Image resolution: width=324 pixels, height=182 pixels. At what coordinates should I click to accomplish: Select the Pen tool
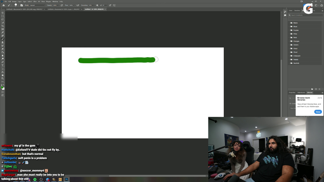click(3, 62)
